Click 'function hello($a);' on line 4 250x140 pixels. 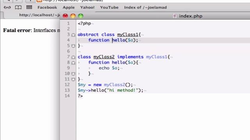(x=113, y=40)
